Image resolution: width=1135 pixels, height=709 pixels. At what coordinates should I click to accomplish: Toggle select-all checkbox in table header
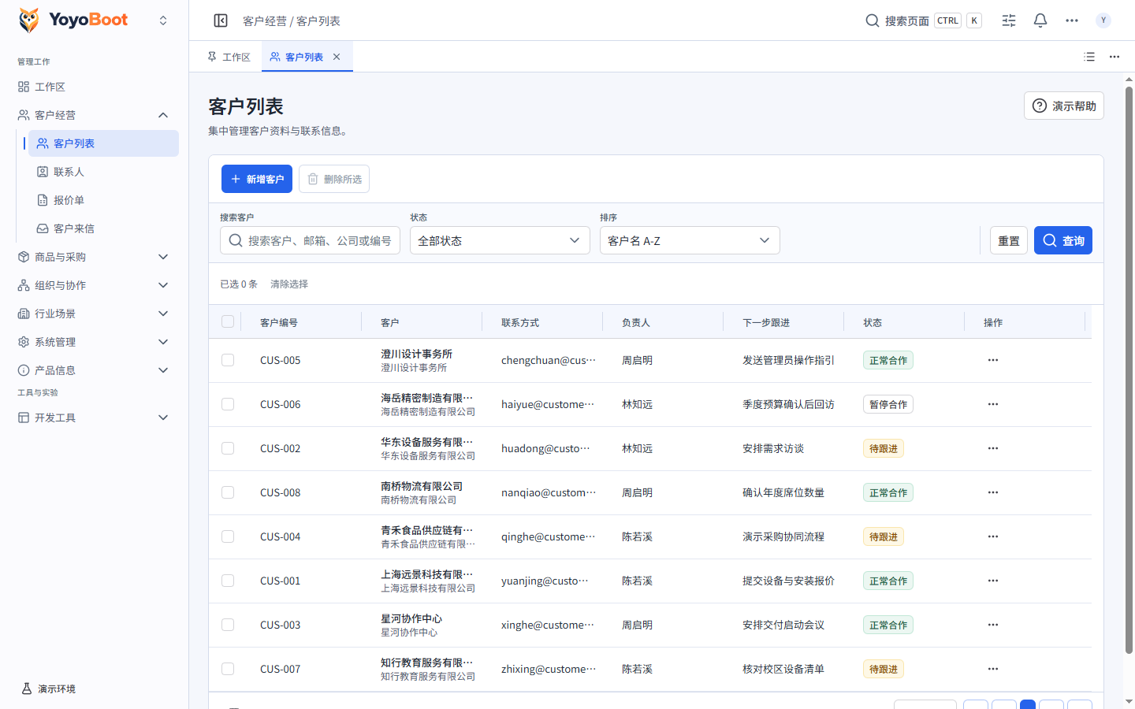click(228, 321)
